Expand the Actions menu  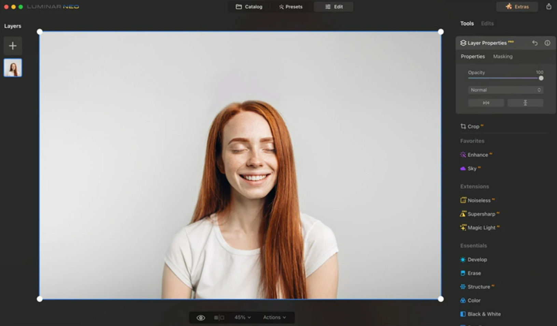pyautogui.click(x=275, y=317)
